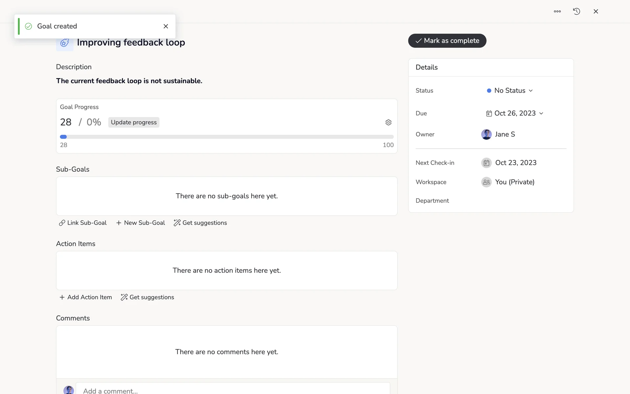Click Link Sub-Goal

coord(83,223)
